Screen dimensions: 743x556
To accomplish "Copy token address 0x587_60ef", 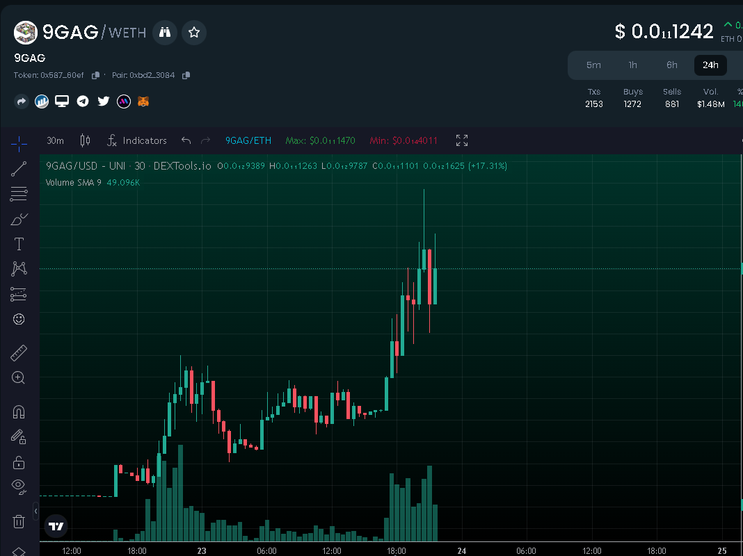I will 95,75.
